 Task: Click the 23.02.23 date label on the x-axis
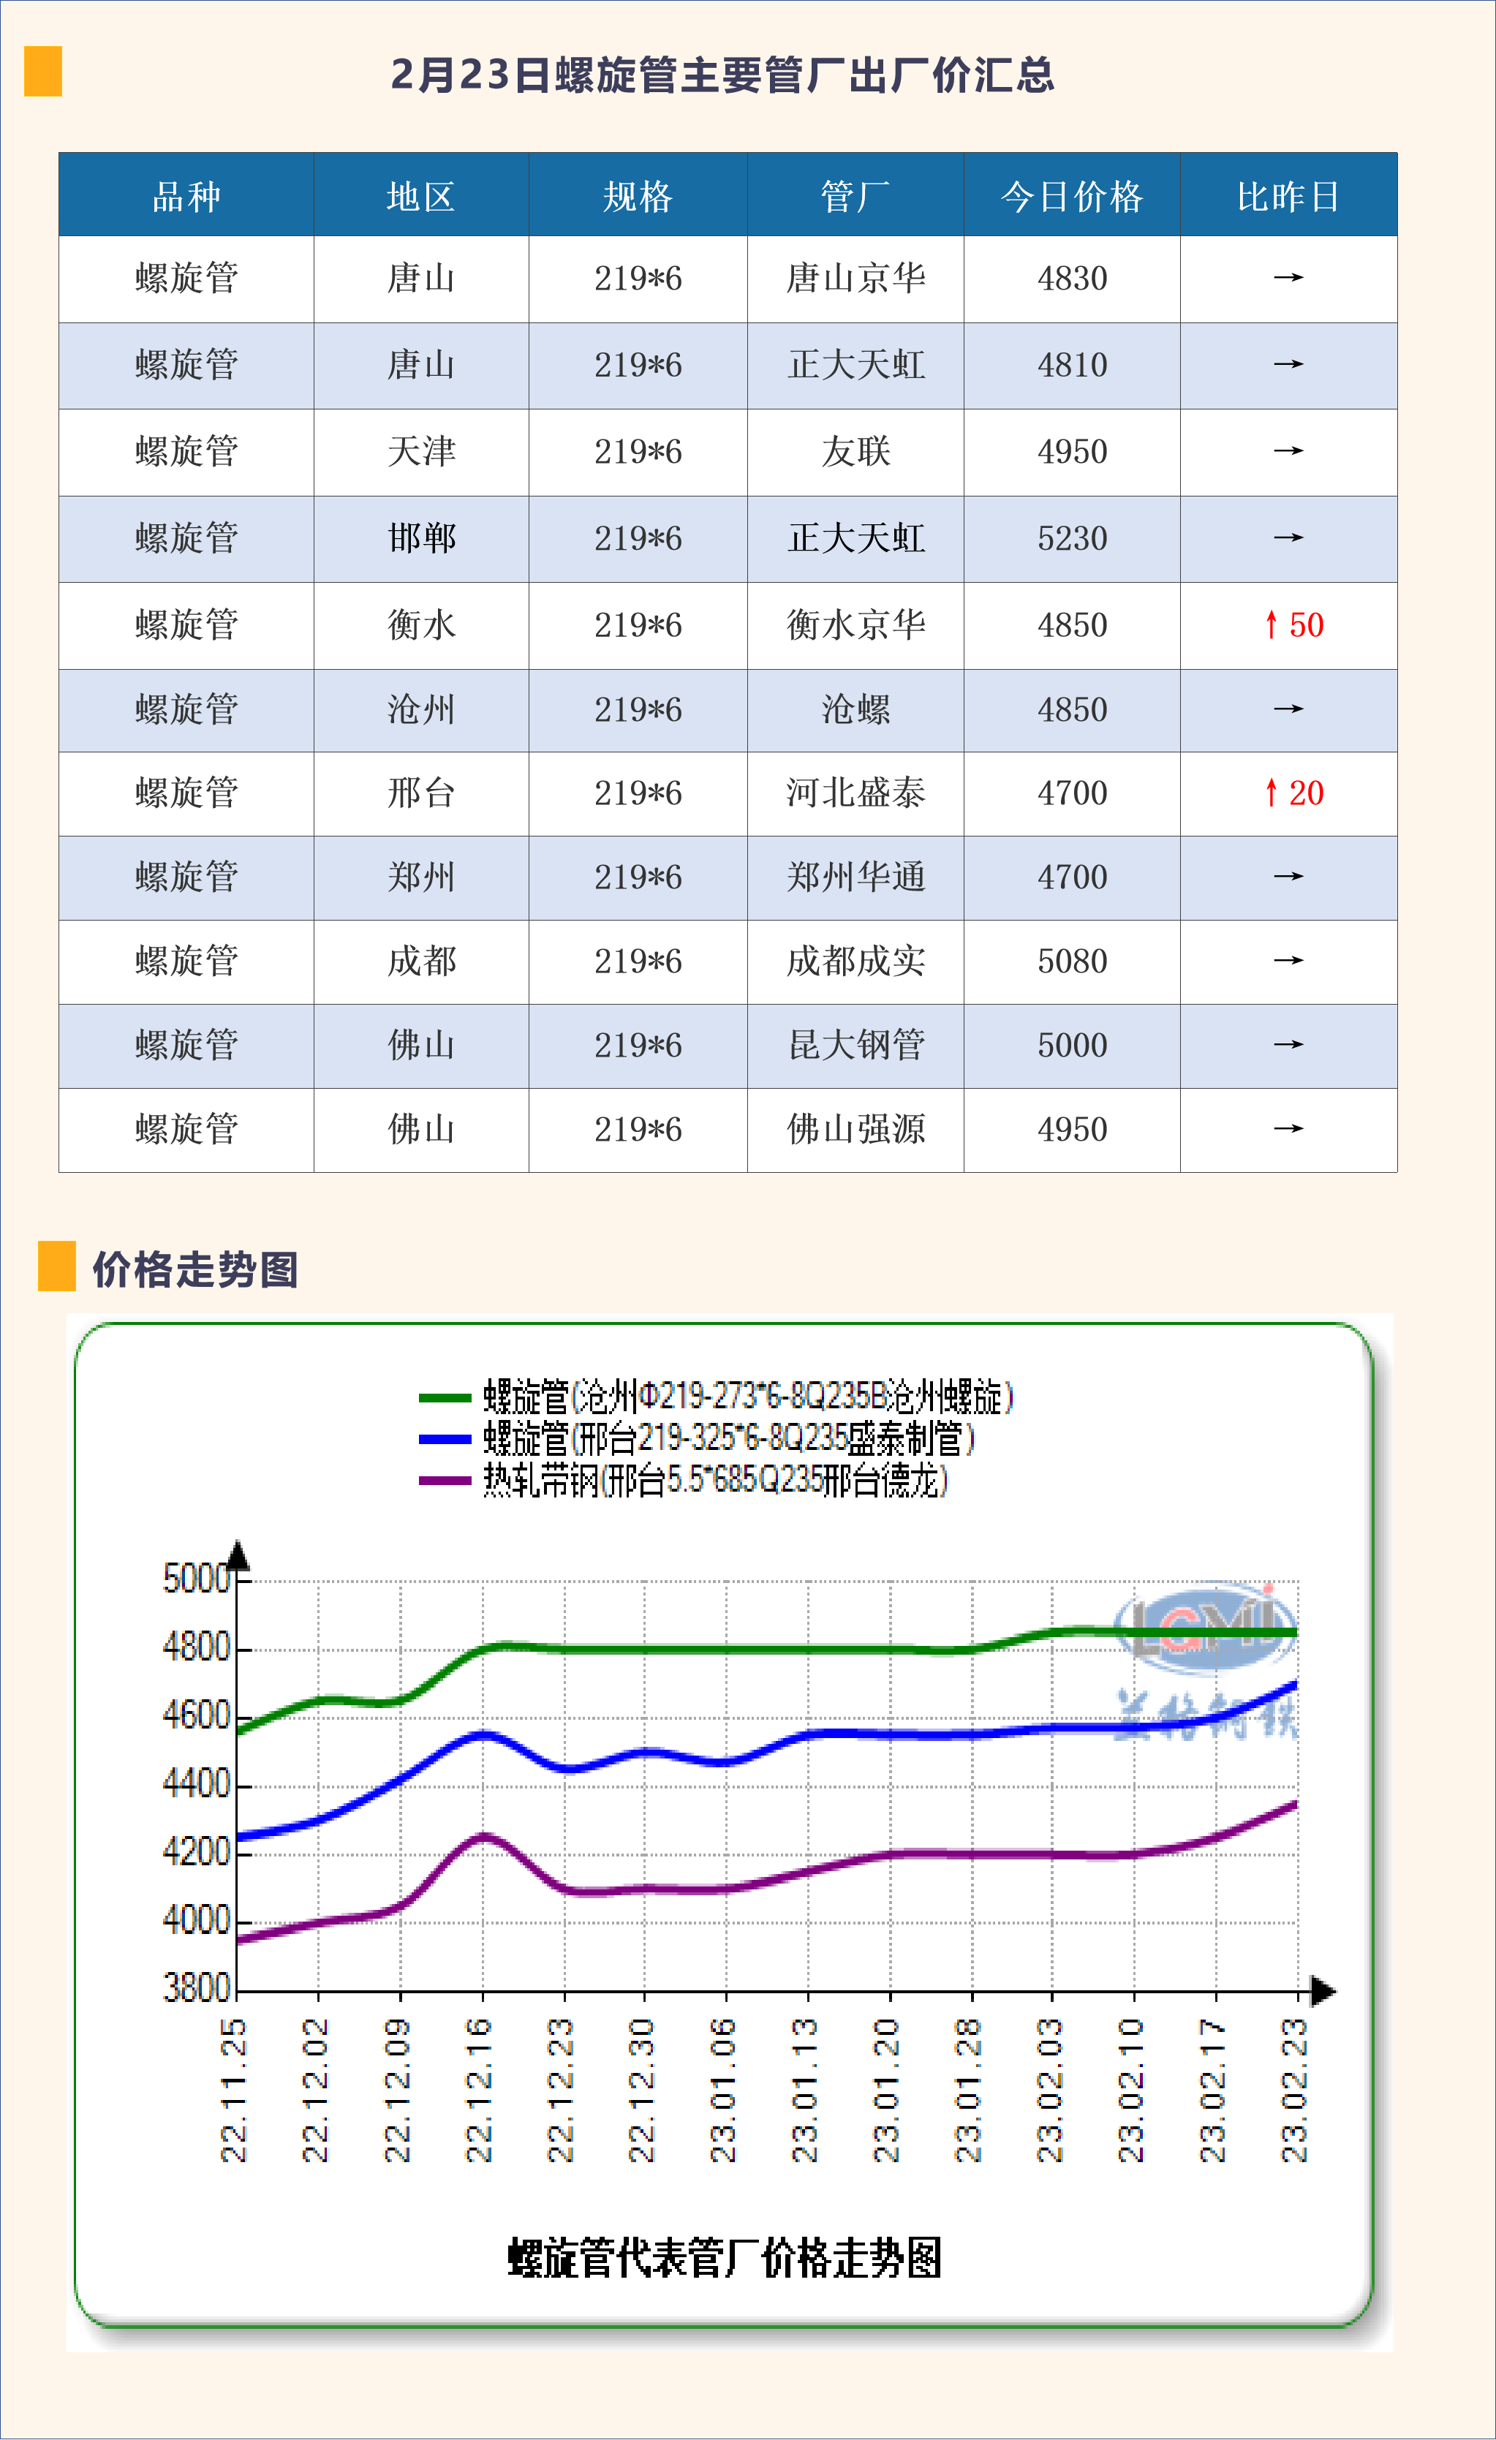pyautogui.click(x=1295, y=2090)
